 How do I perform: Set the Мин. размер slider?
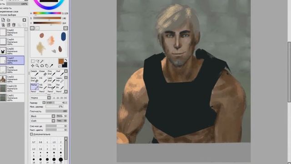tap(55, 107)
